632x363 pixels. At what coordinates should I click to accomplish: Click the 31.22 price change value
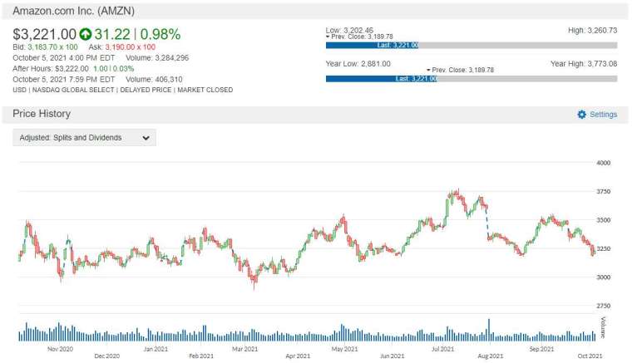coord(112,35)
